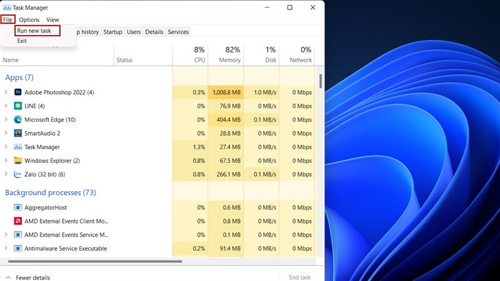The width and height of the screenshot is (500, 281).
Task: Open the File menu
Action: (x=7, y=20)
